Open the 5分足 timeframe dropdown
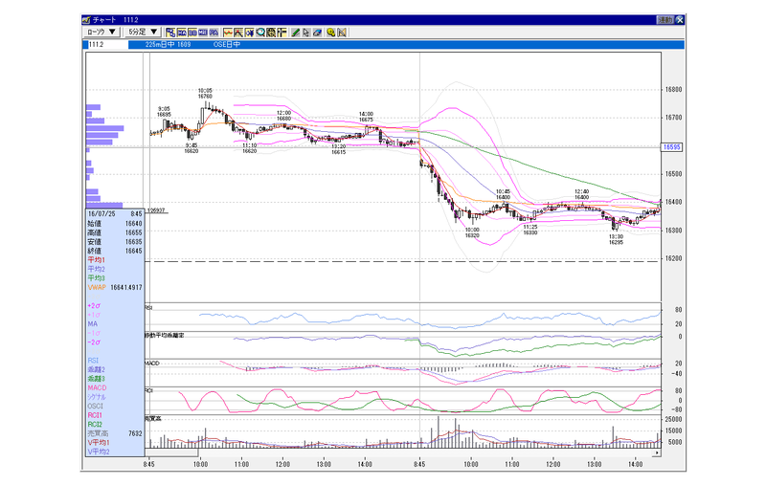Screen dimensions: 766x485 [143, 33]
